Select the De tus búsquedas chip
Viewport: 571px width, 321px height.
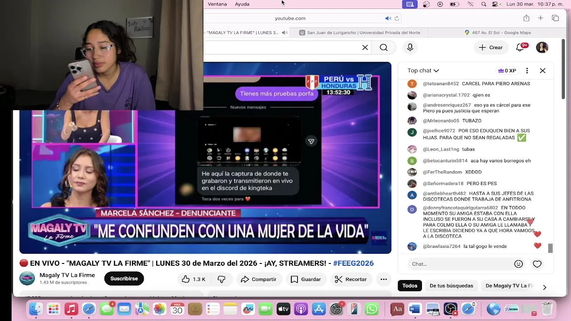(x=451, y=286)
